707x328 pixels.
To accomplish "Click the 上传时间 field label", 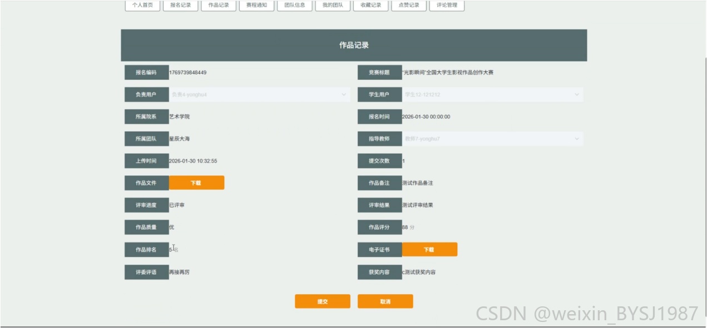I will [146, 161].
